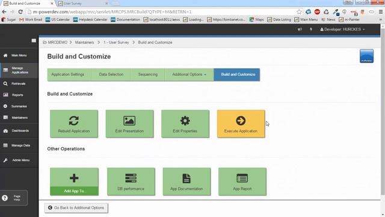Open the Edit Presentation tile
This screenshot has height=217, width=385.
[x=130, y=124]
